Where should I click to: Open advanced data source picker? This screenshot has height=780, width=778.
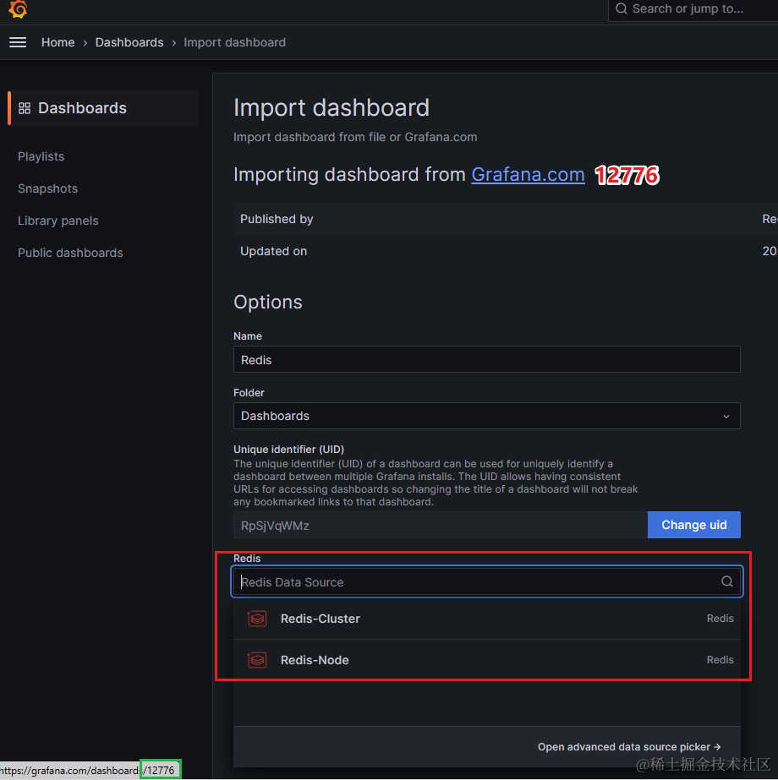(629, 747)
